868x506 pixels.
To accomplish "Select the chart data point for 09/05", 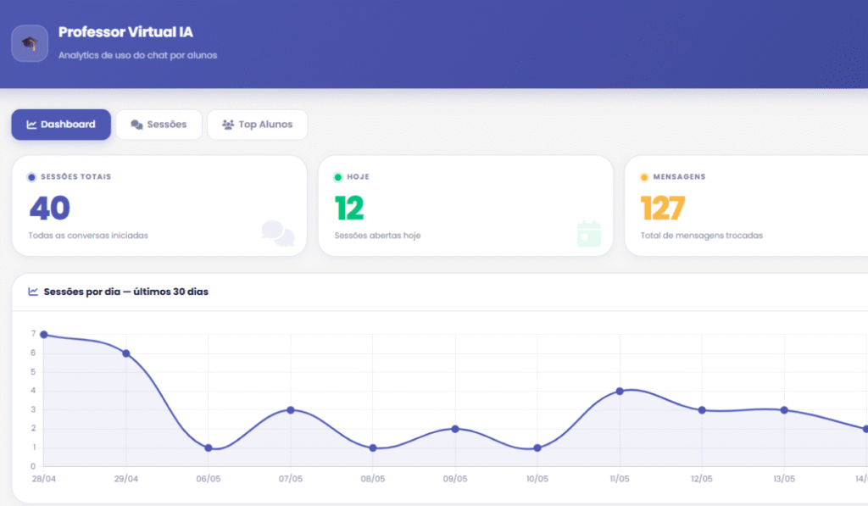I will click(x=455, y=429).
